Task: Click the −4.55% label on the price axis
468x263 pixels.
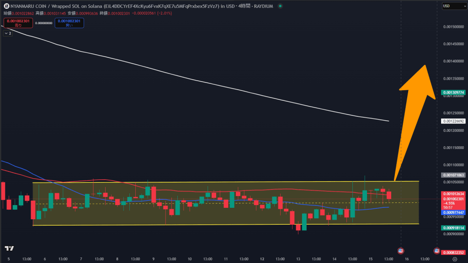Action: click(449, 203)
